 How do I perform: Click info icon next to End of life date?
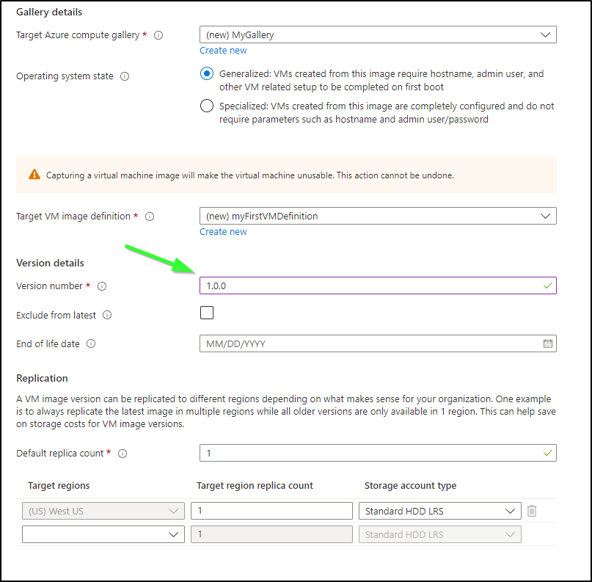pos(91,343)
